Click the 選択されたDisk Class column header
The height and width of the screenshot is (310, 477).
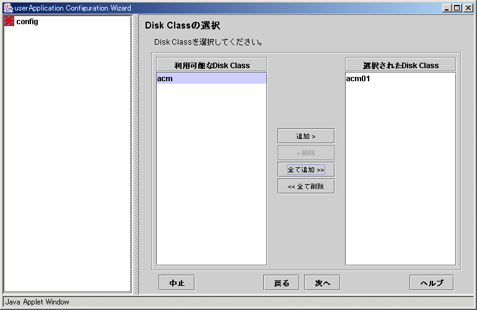point(401,65)
